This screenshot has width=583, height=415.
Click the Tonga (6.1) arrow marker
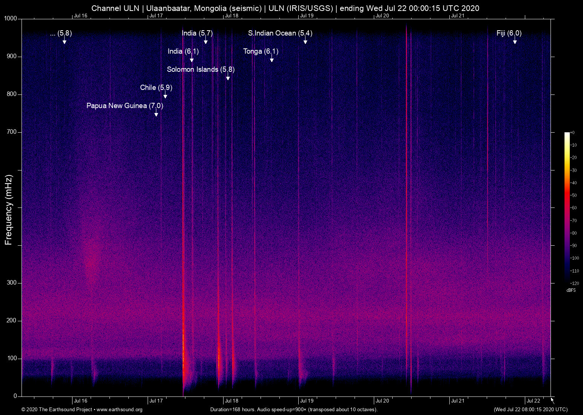[x=271, y=60]
